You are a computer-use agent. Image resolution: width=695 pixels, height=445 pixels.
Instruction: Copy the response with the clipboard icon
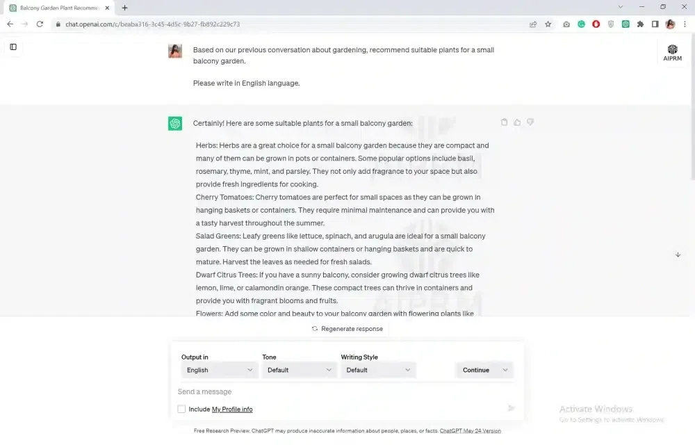click(x=505, y=122)
